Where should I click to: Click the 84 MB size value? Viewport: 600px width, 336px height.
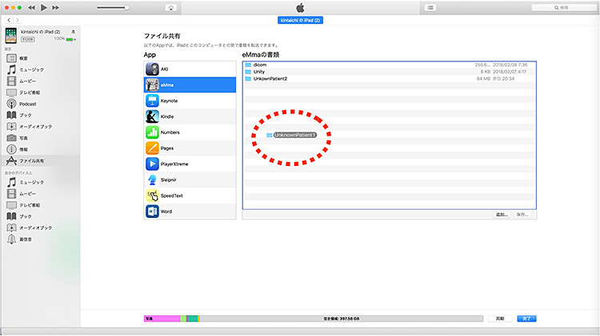tap(483, 79)
